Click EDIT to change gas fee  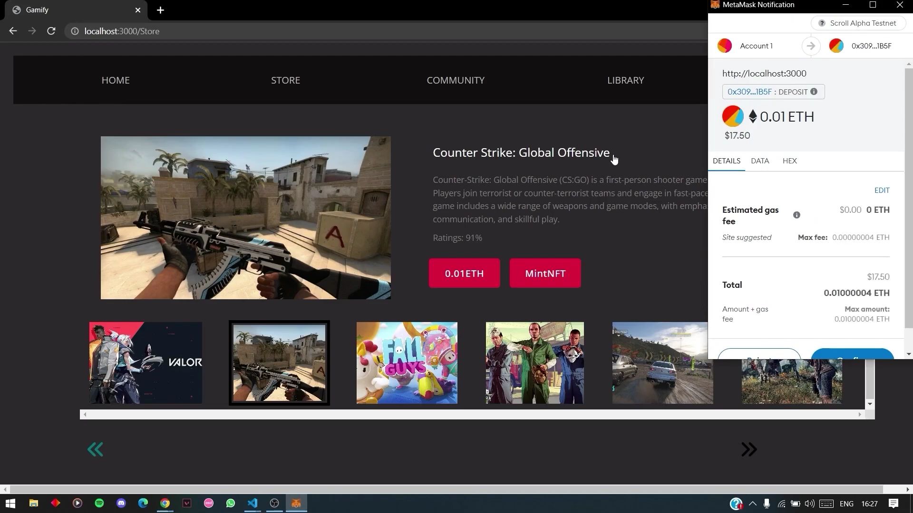(x=882, y=190)
